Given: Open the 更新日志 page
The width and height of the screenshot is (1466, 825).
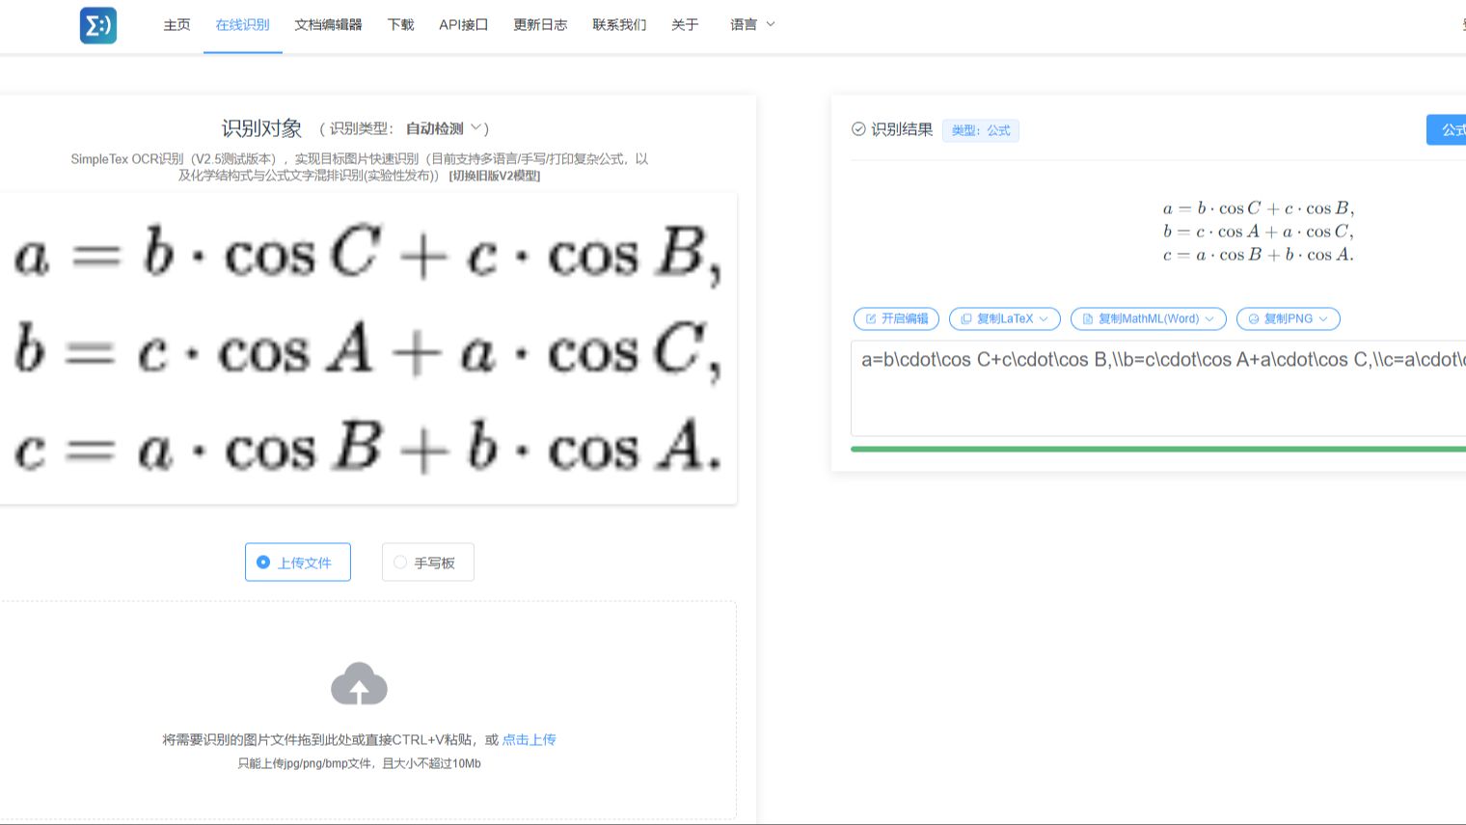Looking at the screenshot, I should coord(540,25).
